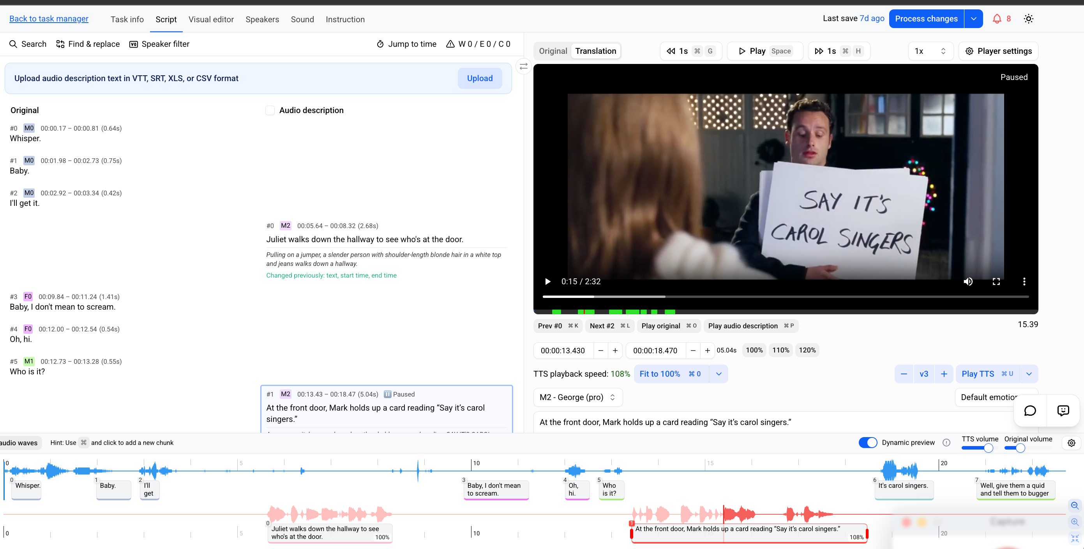This screenshot has width=1084, height=549.
Task: Select the Script tab
Action: (x=166, y=19)
